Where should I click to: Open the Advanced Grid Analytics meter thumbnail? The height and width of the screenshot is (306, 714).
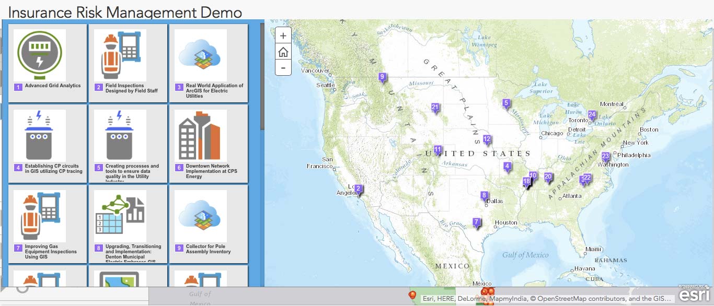point(40,55)
